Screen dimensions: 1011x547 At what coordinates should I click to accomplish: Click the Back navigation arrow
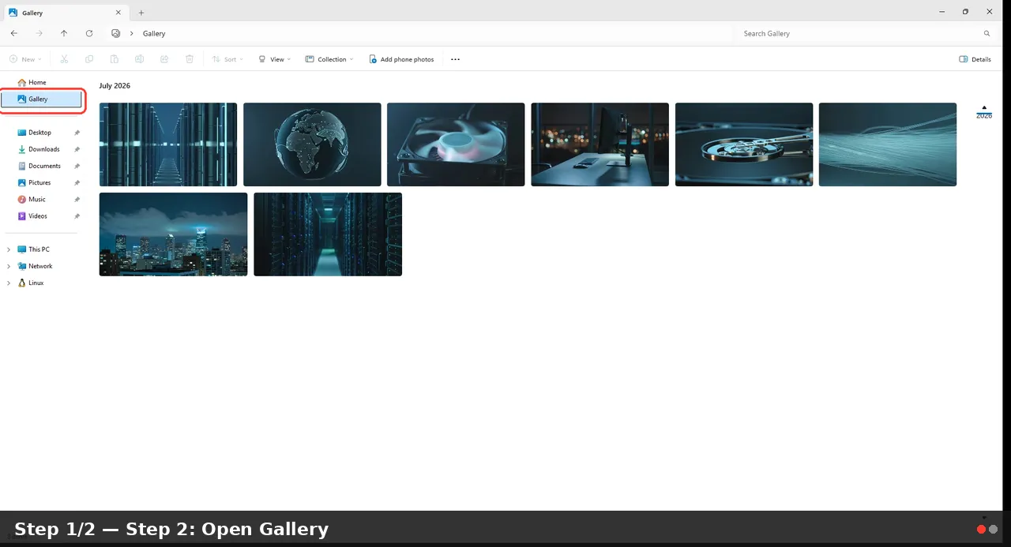[x=14, y=33]
